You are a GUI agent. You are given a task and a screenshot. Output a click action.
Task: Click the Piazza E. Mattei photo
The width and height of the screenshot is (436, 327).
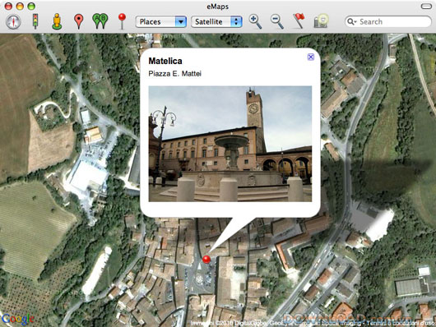pyautogui.click(x=230, y=144)
